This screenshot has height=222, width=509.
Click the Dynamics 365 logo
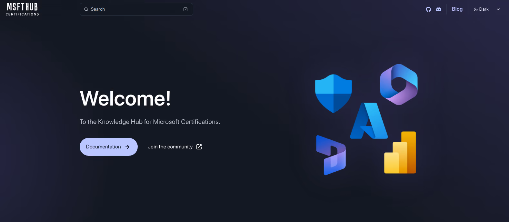(331, 155)
